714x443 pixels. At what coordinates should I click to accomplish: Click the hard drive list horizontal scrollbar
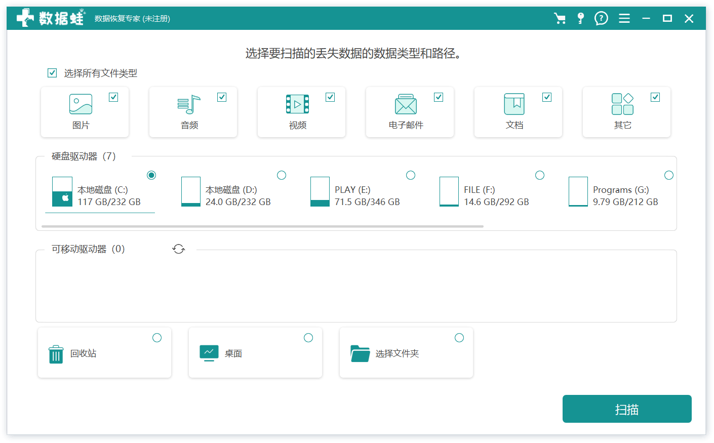point(263,226)
